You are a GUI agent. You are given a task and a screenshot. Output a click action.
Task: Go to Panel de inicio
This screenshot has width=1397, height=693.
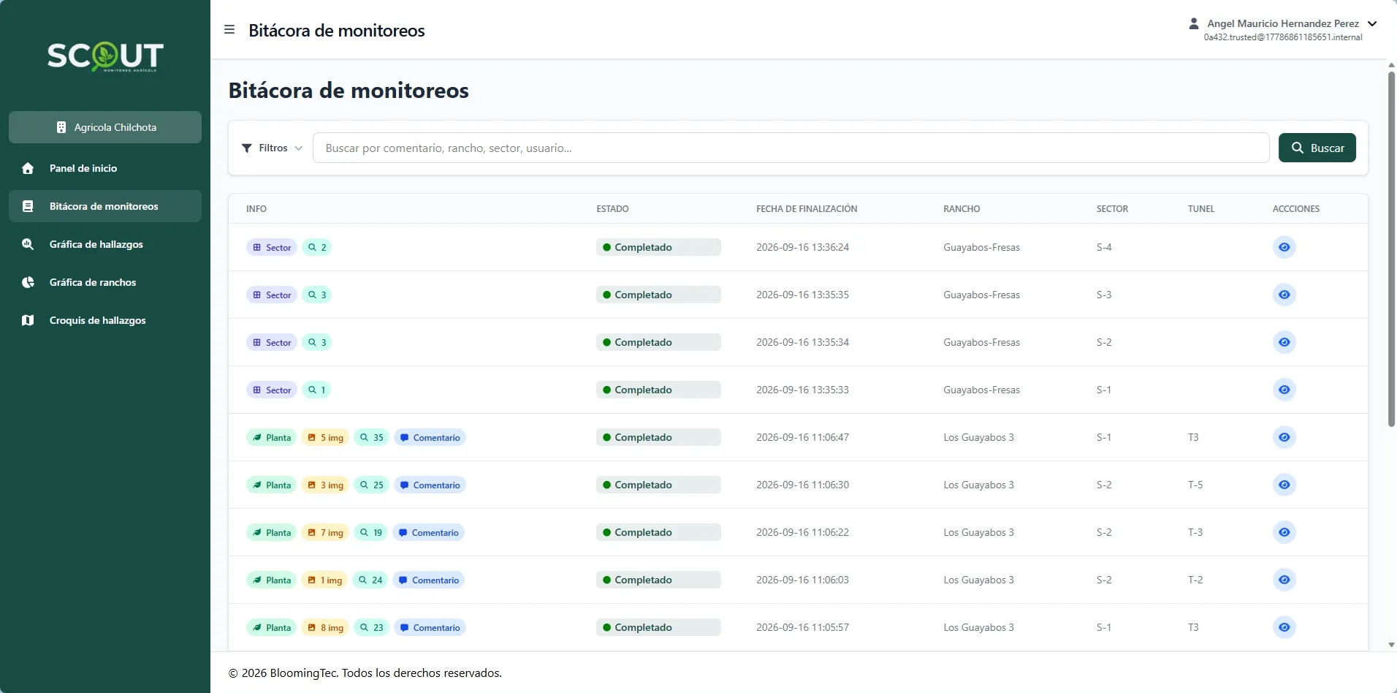click(105, 168)
